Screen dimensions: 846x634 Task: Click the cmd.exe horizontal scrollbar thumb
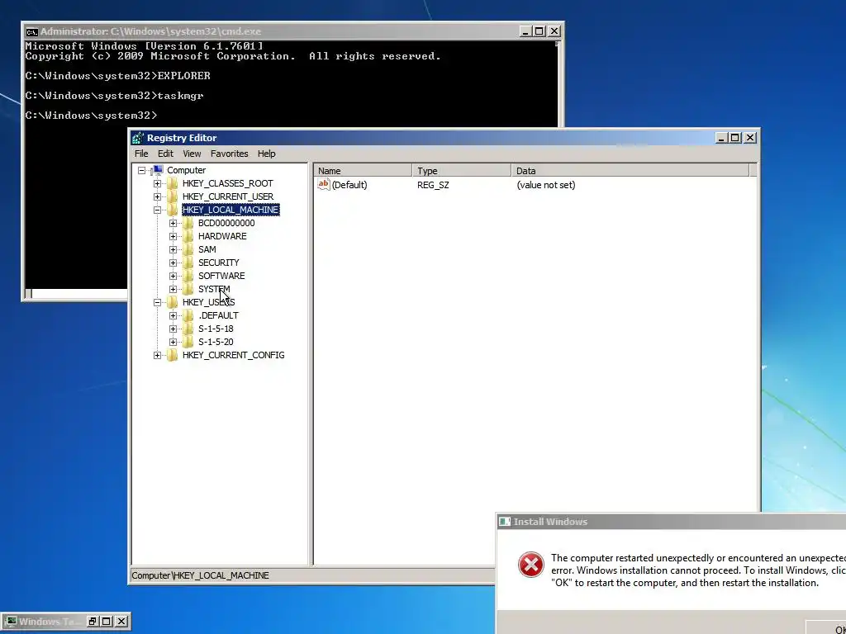coord(29,294)
